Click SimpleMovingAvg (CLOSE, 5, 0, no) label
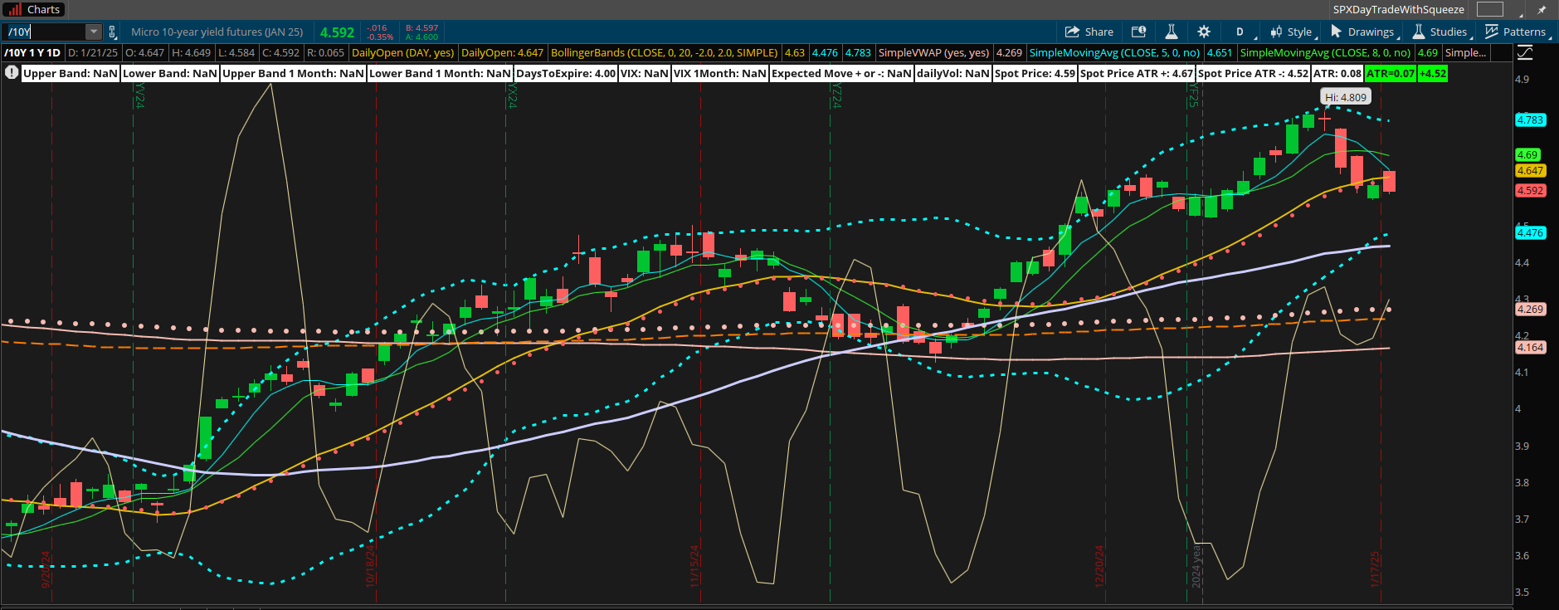Image resolution: width=1559 pixels, height=610 pixels. (x=1114, y=52)
